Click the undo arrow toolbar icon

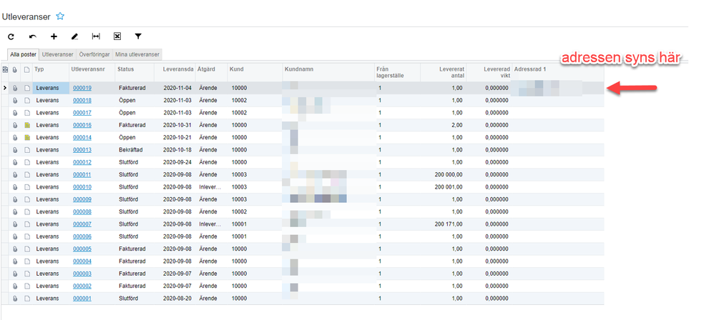click(32, 36)
